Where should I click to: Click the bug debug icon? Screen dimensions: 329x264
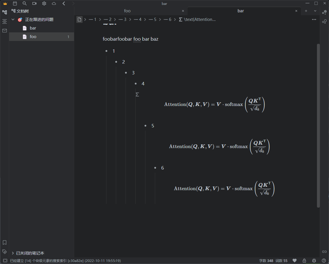pyautogui.click(x=314, y=261)
